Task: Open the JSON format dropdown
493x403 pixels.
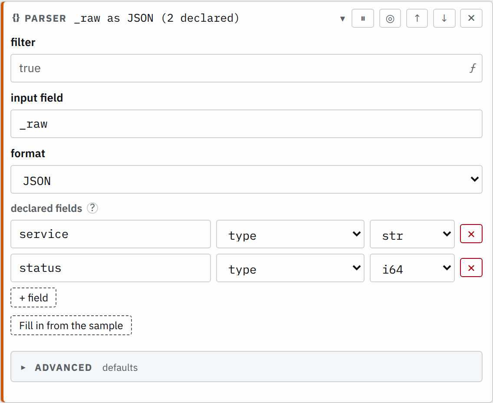Action: 246,179
